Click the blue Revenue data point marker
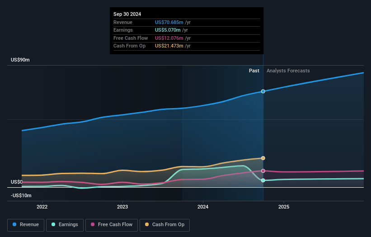371x237 pixels. coord(263,91)
